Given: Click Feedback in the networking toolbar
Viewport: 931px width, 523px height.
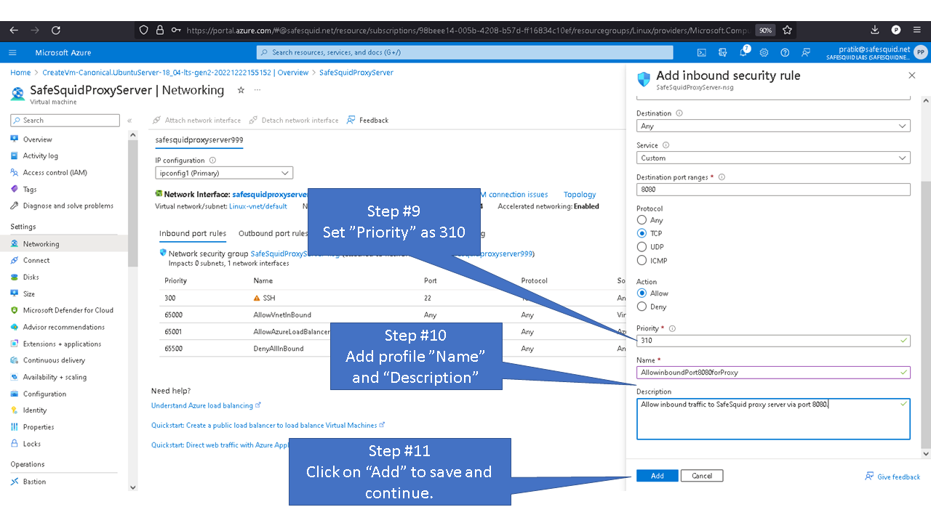Looking at the screenshot, I should coord(368,121).
